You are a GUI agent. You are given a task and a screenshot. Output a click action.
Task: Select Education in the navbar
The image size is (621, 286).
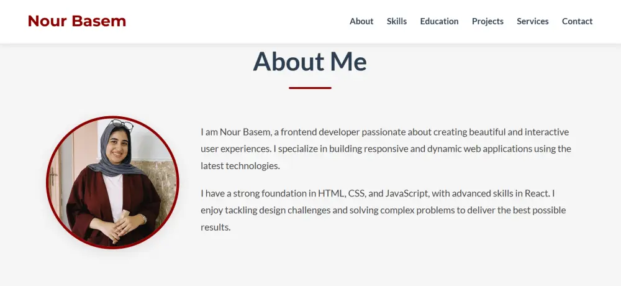tap(439, 21)
